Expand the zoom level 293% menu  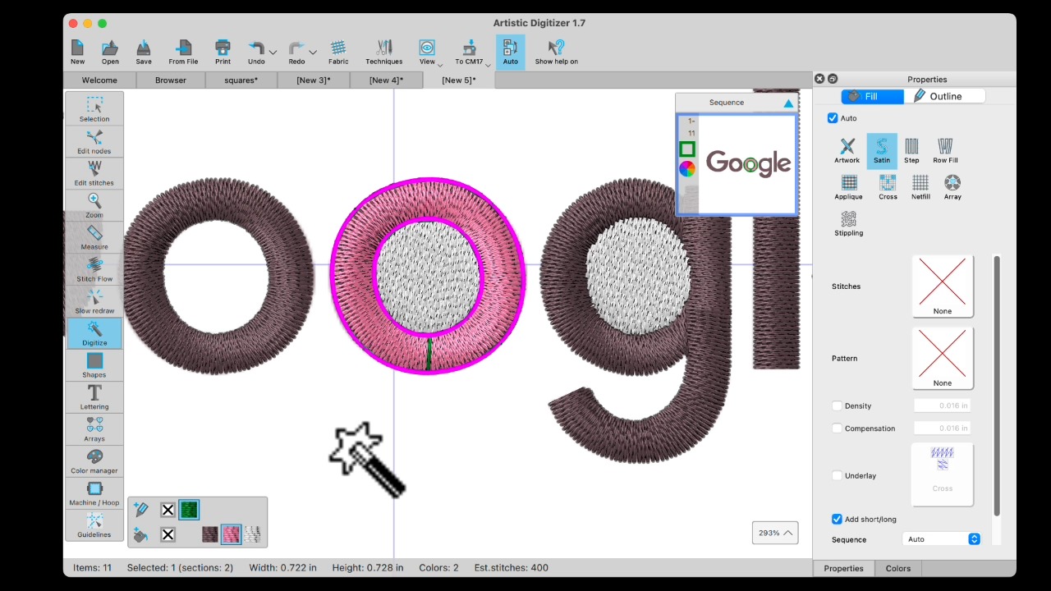tap(775, 533)
